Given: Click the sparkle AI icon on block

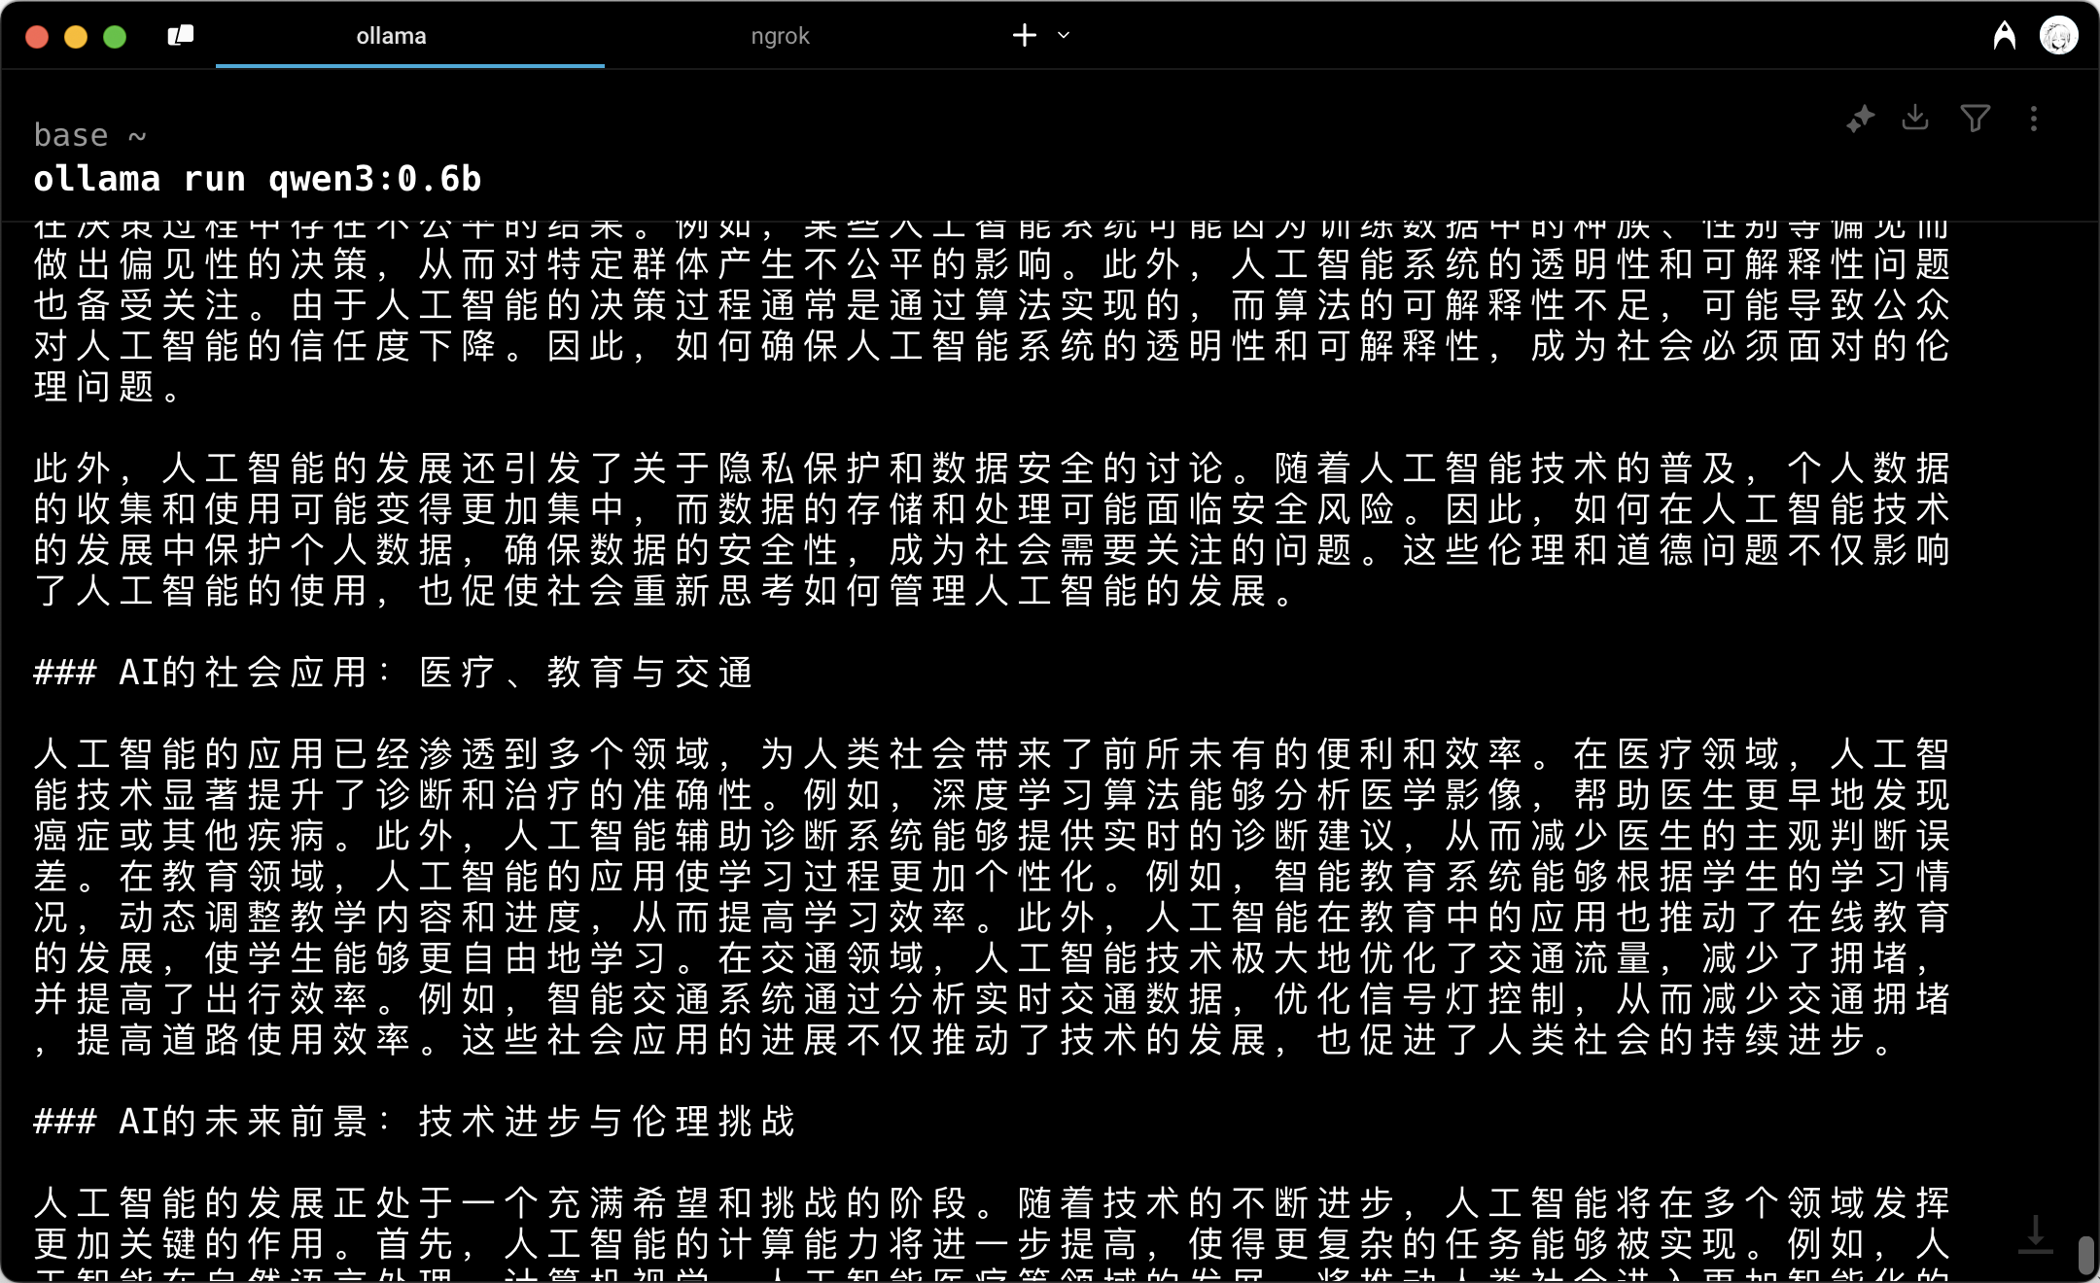Looking at the screenshot, I should click(1860, 119).
